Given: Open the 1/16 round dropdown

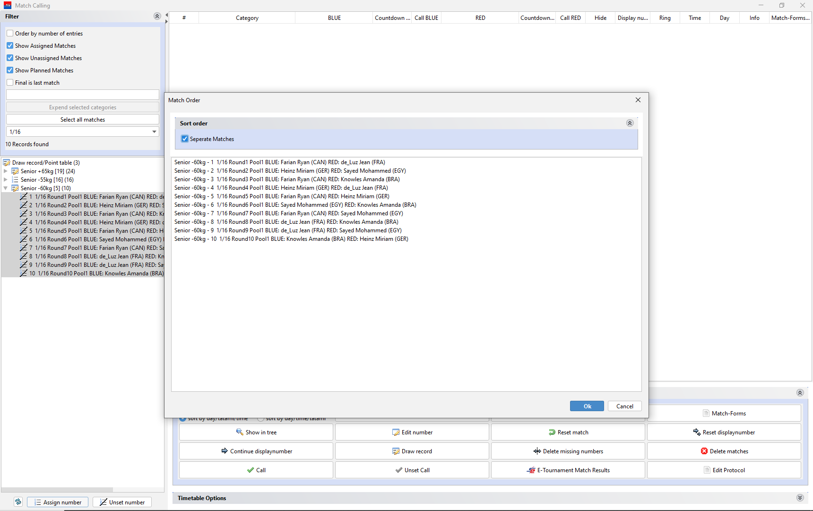Looking at the screenshot, I should tap(154, 132).
